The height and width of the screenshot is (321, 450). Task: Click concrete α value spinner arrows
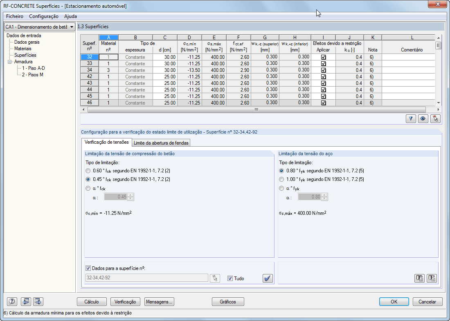point(130,197)
